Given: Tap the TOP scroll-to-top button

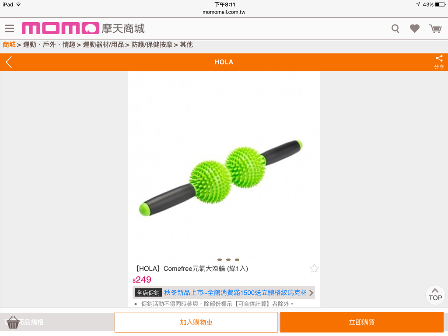Looking at the screenshot, I should (x=435, y=295).
